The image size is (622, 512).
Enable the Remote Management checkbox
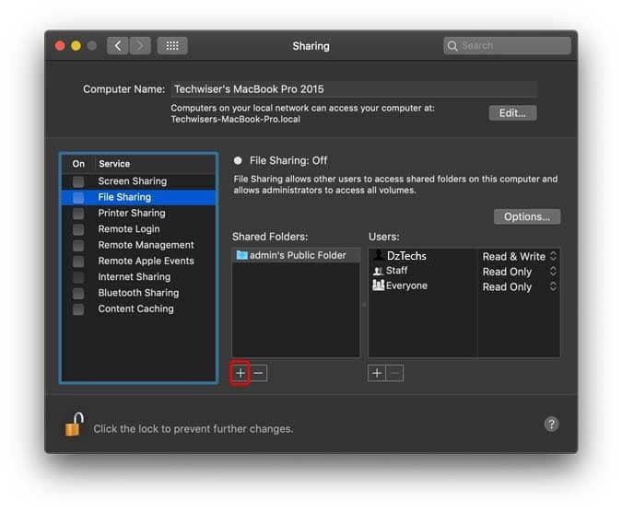78,245
